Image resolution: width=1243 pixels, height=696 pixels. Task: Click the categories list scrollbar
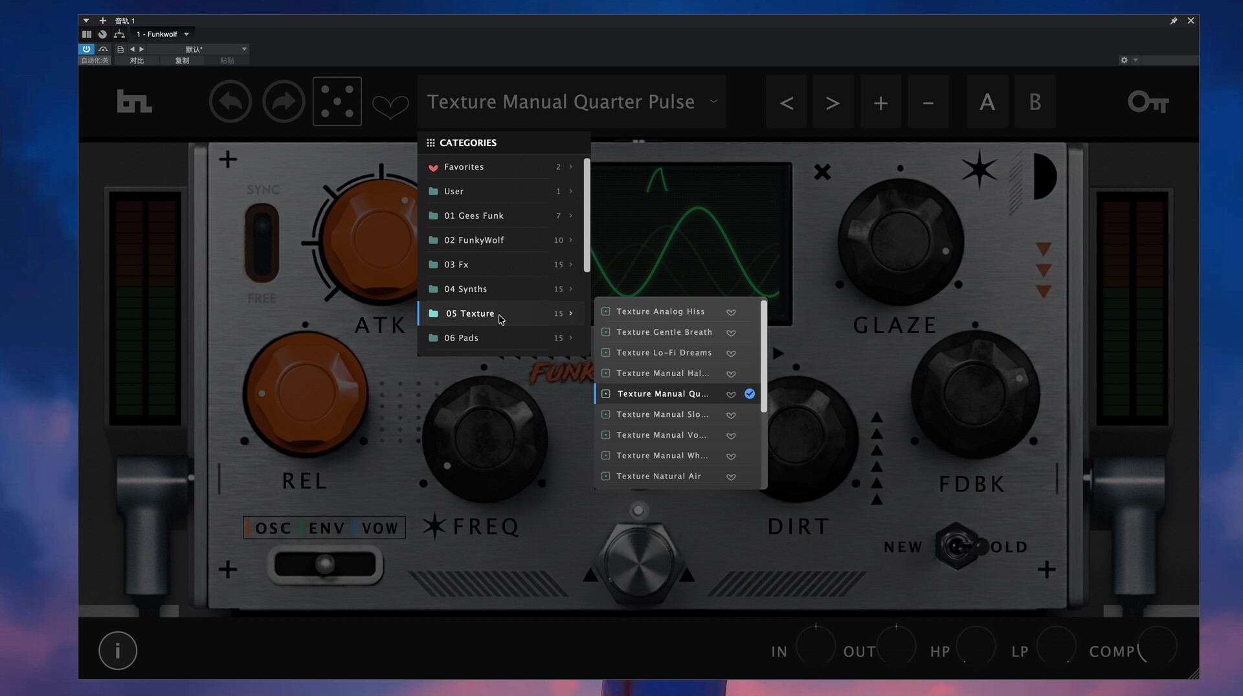point(587,216)
